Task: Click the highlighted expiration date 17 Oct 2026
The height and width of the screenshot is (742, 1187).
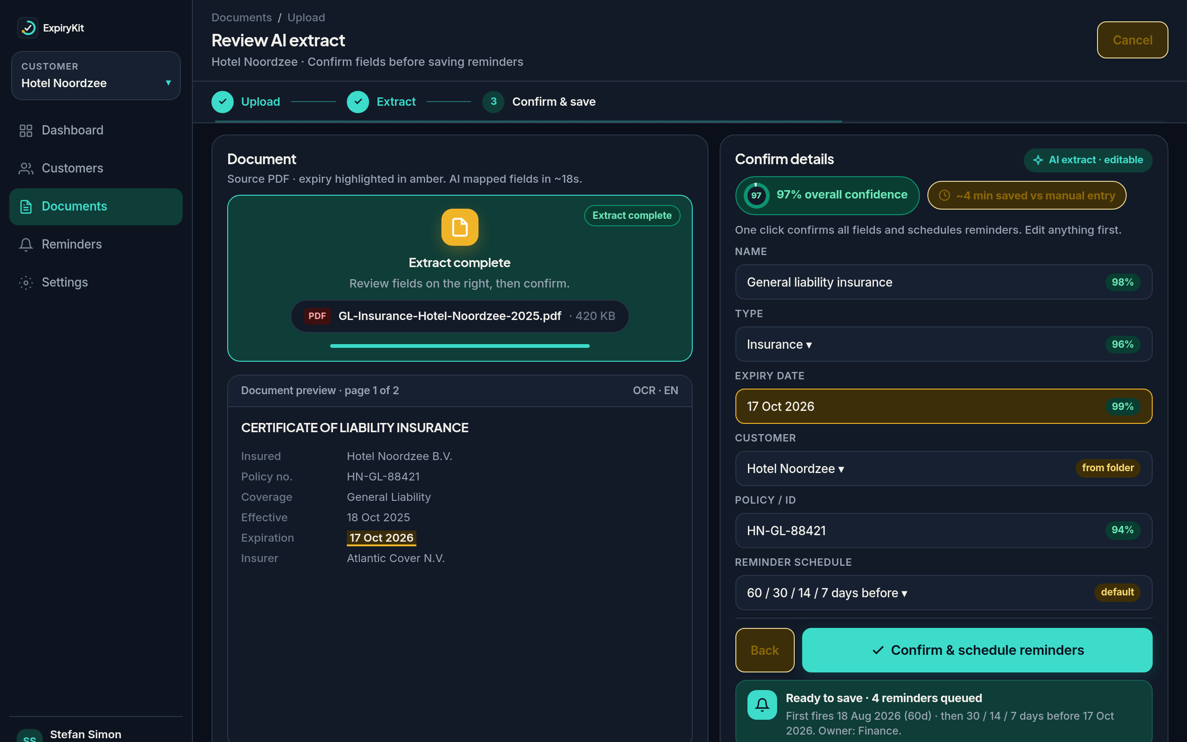Action: pos(381,538)
